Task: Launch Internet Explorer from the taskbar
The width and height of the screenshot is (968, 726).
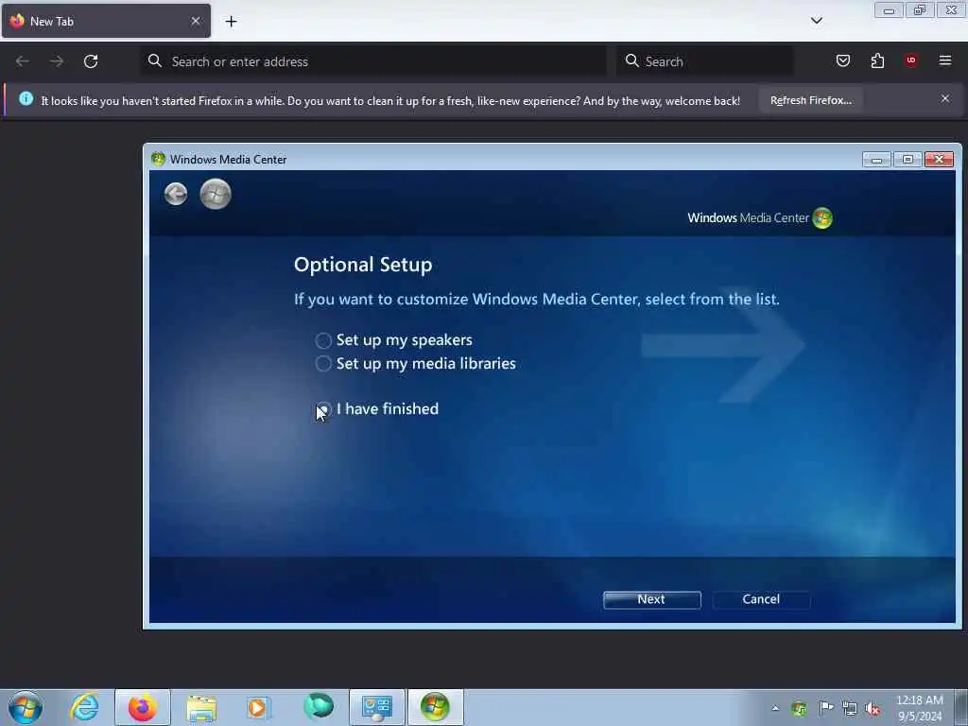Action: 84,707
